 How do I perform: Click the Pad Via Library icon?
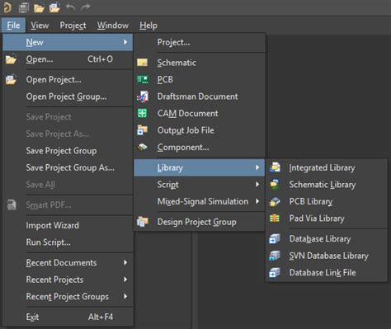(x=274, y=219)
